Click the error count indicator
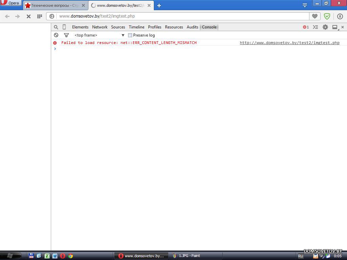The height and width of the screenshot is (260, 347). pyautogui.click(x=306, y=27)
